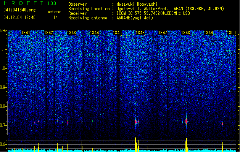Click the 1346 time marker
This screenshot has height=152, width=240.
tap(140, 33)
